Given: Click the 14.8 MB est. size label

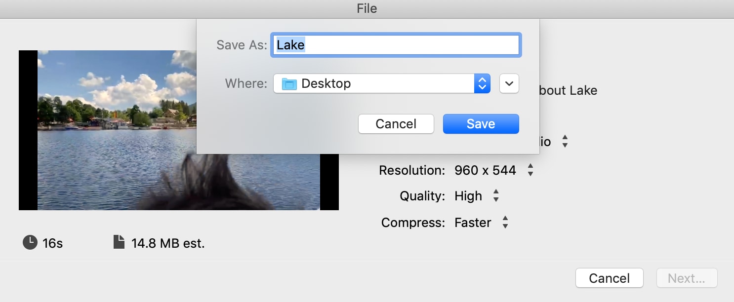Looking at the screenshot, I should click(168, 243).
